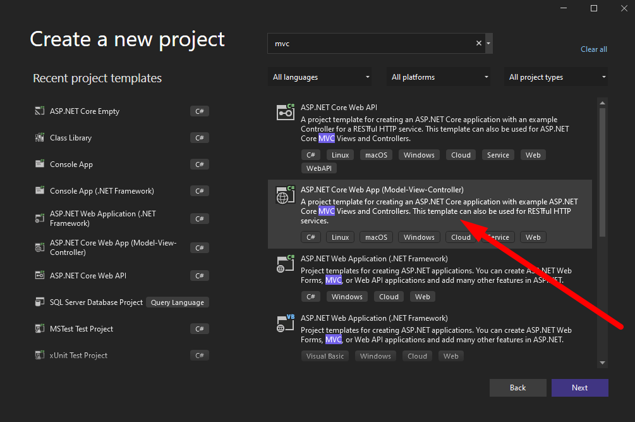Expand the search history dropdown arrow

click(488, 44)
